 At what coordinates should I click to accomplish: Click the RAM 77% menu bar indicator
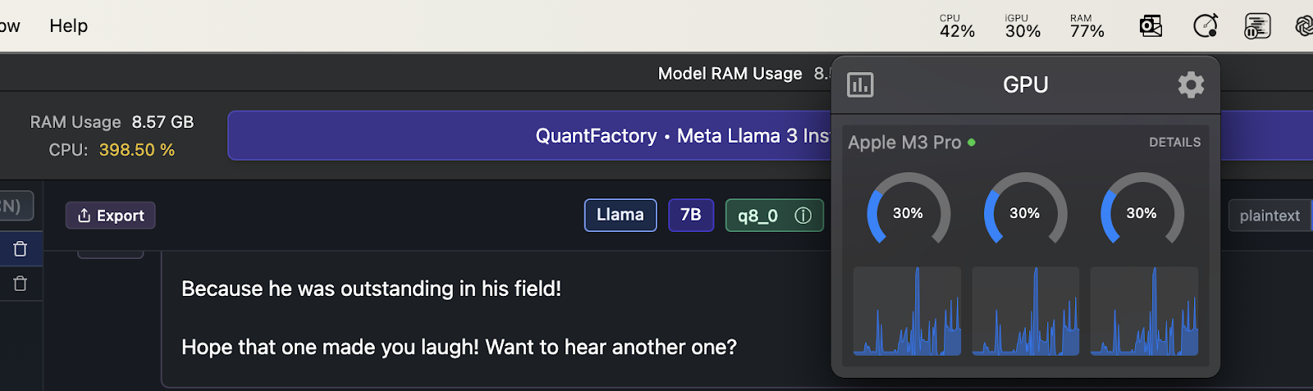1087,26
